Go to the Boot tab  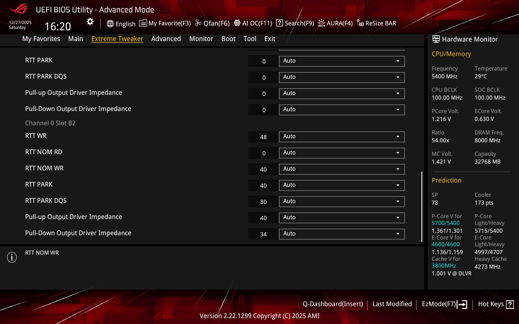coord(228,39)
